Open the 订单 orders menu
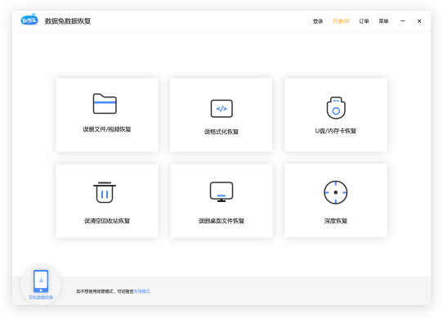The width and height of the screenshot is (443, 319). point(364,21)
